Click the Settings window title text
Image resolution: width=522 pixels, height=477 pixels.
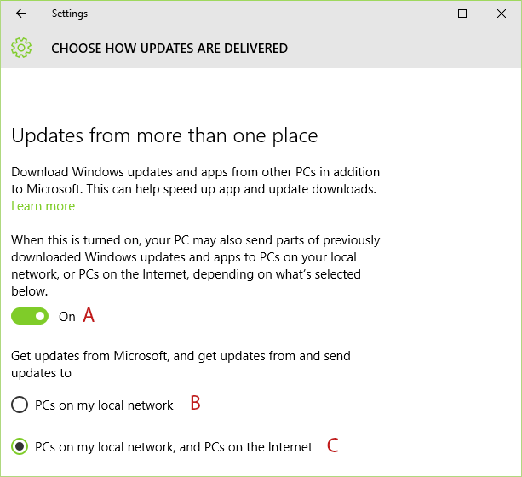point(70,14)
